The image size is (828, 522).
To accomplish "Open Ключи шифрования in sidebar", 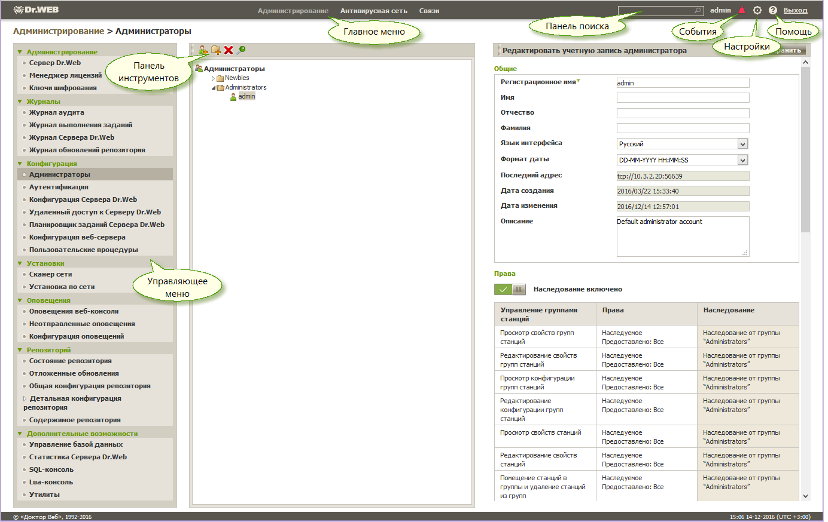I will tap(63, 88).
